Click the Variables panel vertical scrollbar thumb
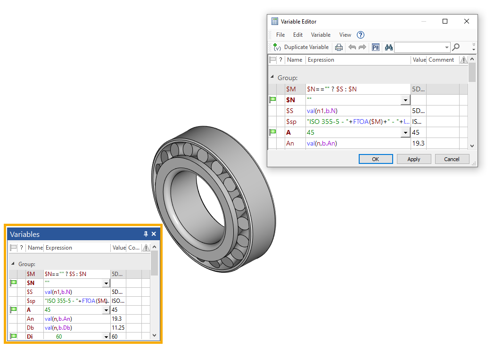 coord(154,263)
